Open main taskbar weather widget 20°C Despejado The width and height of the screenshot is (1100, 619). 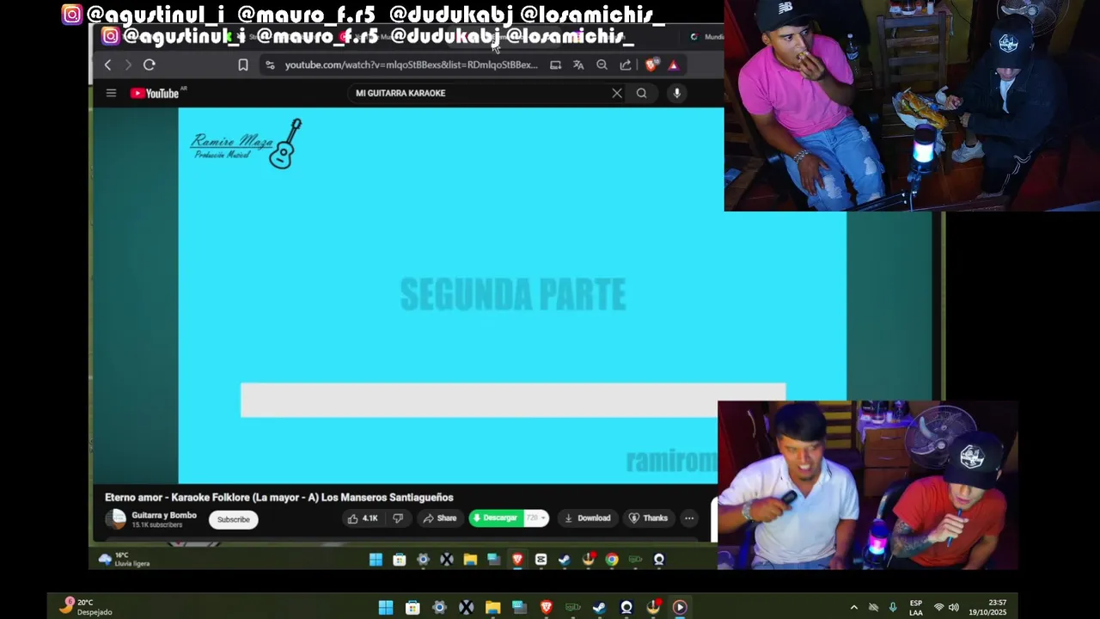point(86,607)
